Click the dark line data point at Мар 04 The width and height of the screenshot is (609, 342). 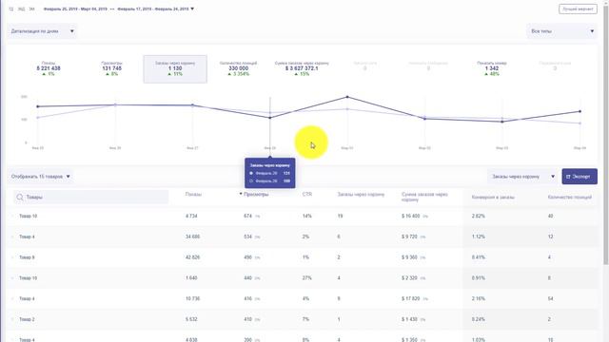pos(580,111)
